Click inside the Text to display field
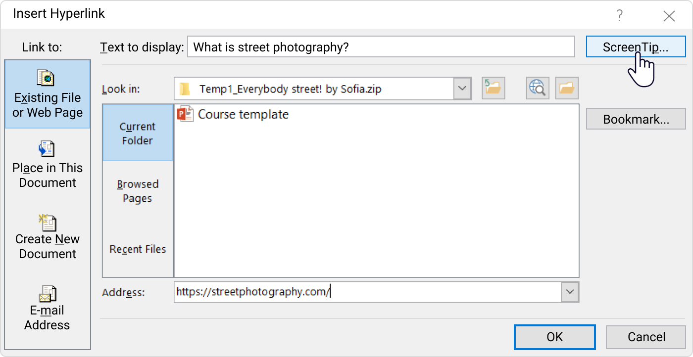The height and width of the screenshot is (357, 693). coord(381,46)
